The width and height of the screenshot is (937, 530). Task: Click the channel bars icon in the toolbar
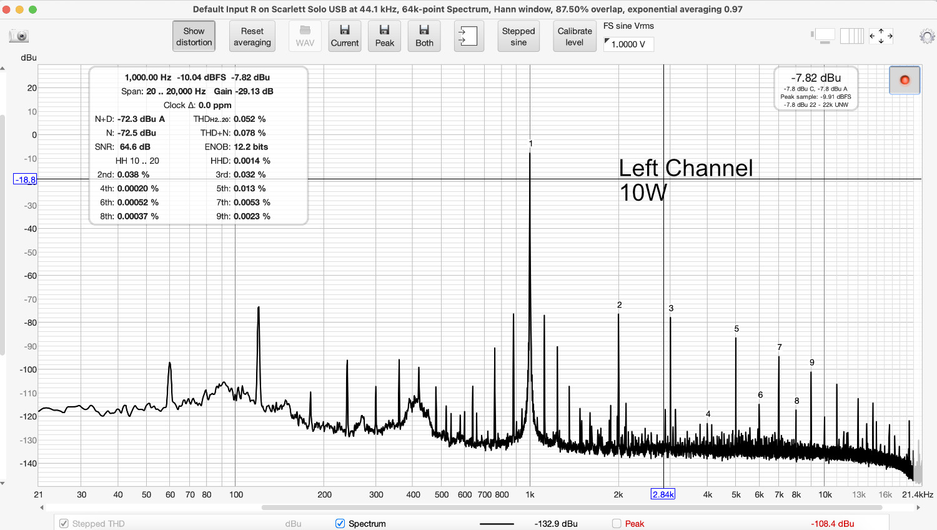point(852,36)
